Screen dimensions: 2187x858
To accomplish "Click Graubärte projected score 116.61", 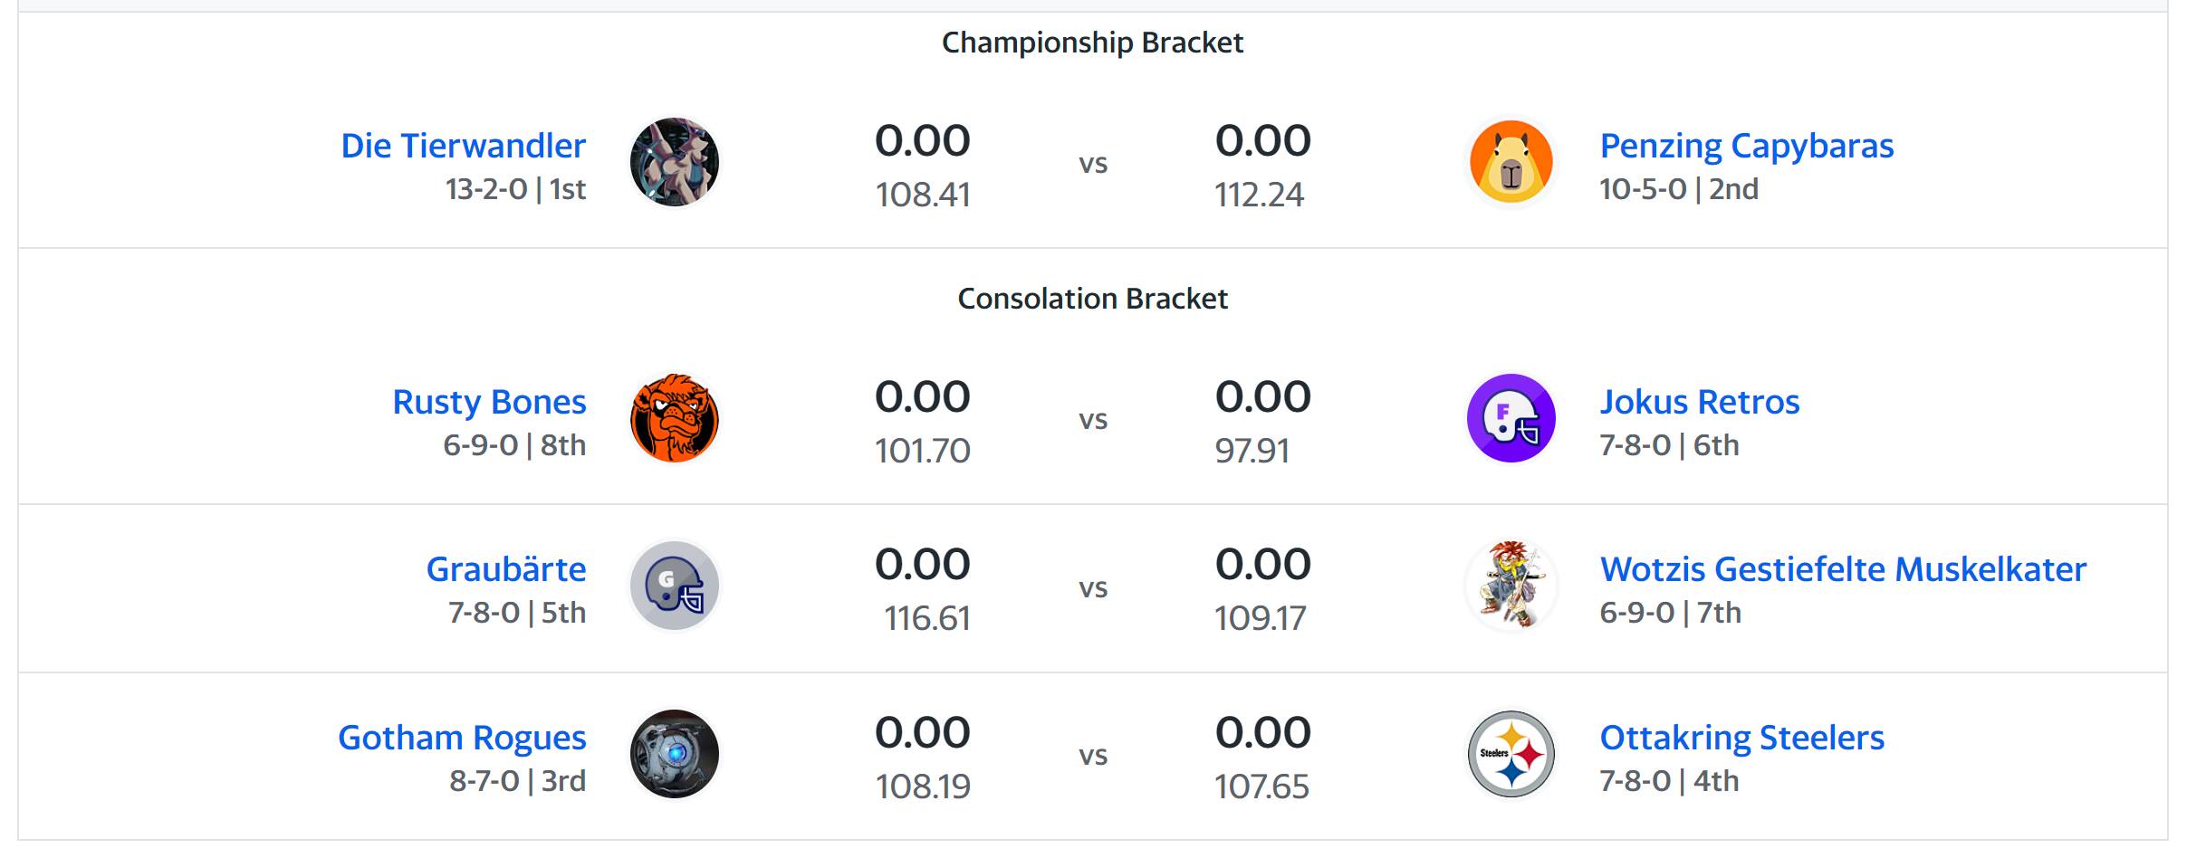I will coord(927,618).
